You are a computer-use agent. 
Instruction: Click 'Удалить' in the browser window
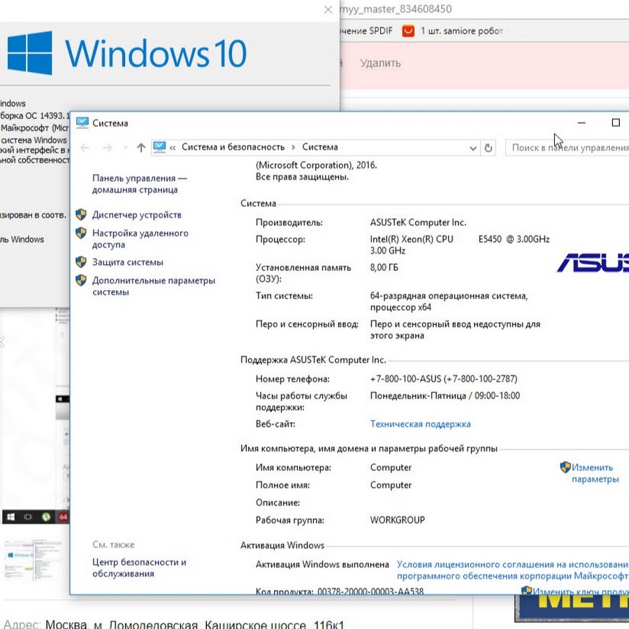[x=380, y=63]
